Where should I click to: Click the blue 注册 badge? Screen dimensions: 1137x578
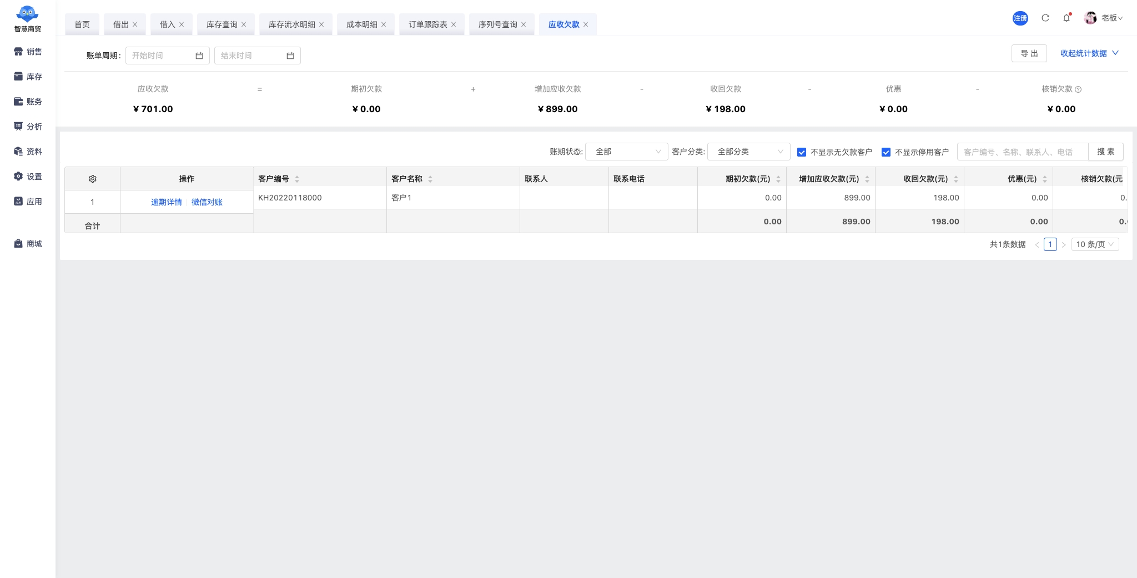tap(1020, 18)
